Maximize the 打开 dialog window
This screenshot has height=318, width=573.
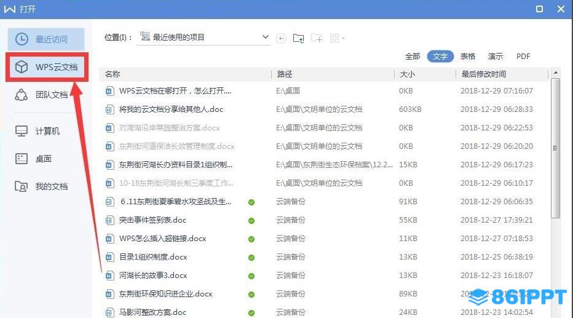pos(539,9)
